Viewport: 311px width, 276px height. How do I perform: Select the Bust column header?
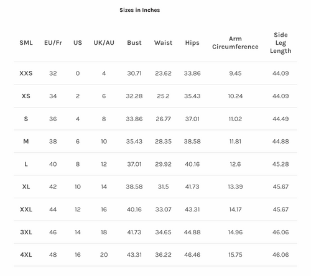click(x=134, y=43)
